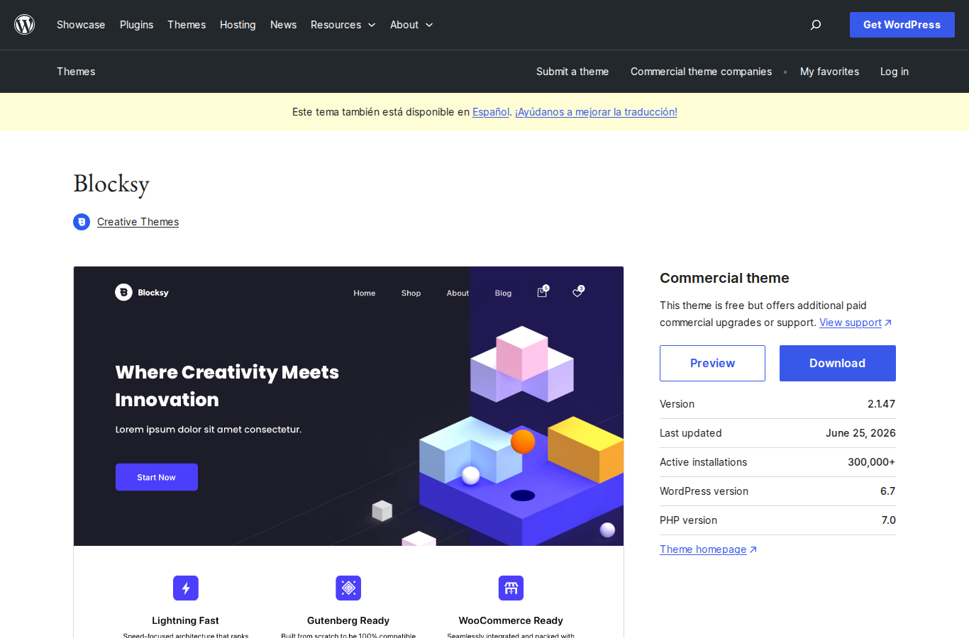
Task: Click the Last updated date June 25, 2026
Action: click(860, 433)
